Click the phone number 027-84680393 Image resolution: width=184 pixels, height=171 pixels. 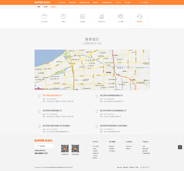point(108,129)
